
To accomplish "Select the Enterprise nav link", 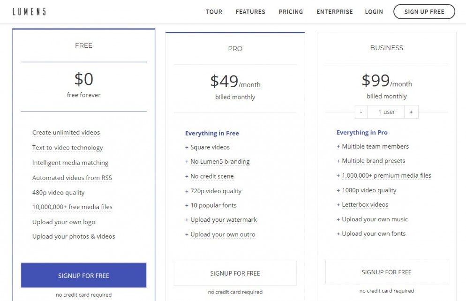I will pyautogui.click(x=335, y=12).
